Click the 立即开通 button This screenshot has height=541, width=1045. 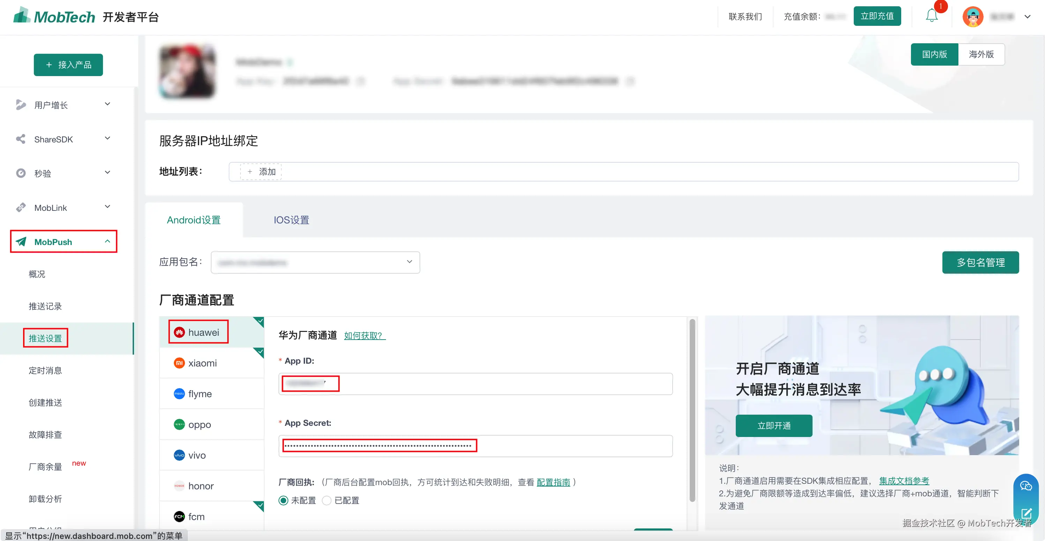click(774, 425)
